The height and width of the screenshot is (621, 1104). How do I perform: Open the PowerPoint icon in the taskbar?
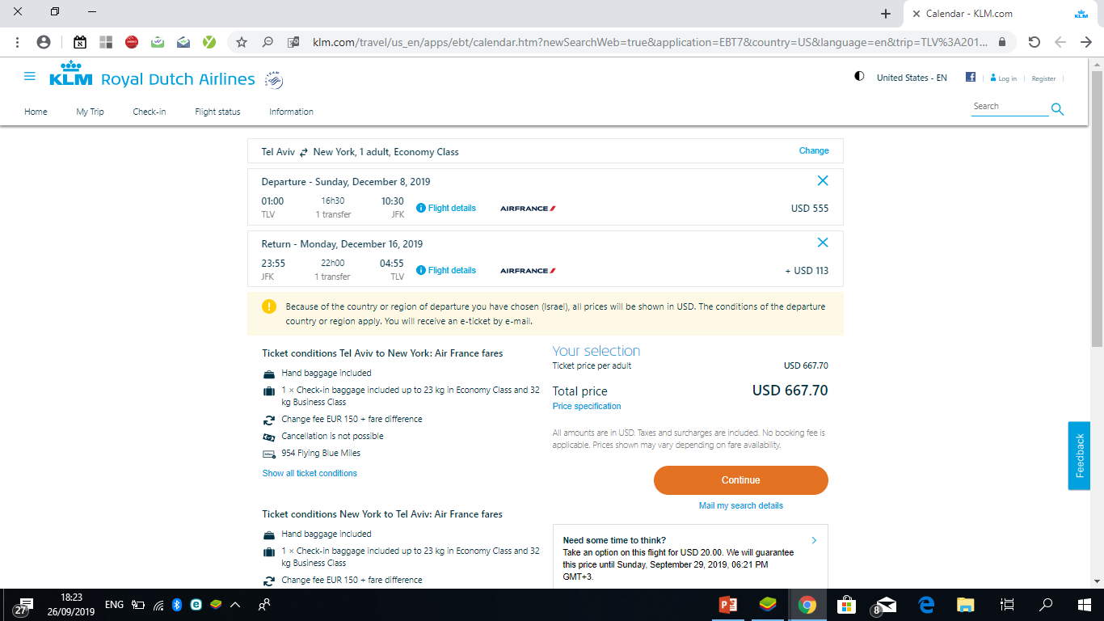[727, 605]
